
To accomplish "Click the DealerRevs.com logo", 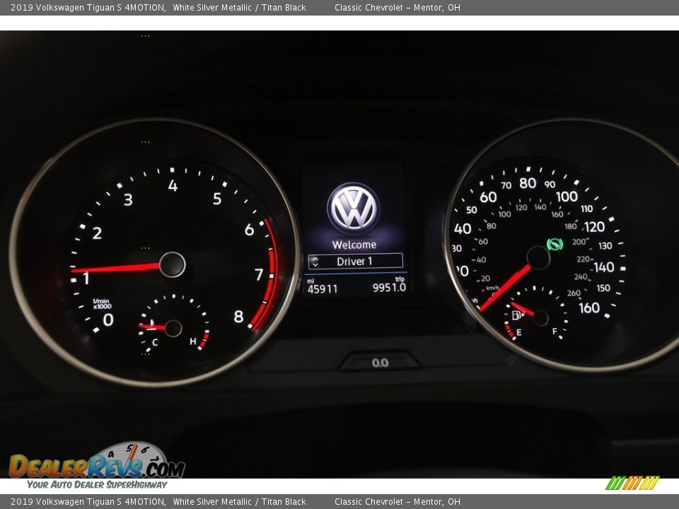I will (x=97, y=462).
